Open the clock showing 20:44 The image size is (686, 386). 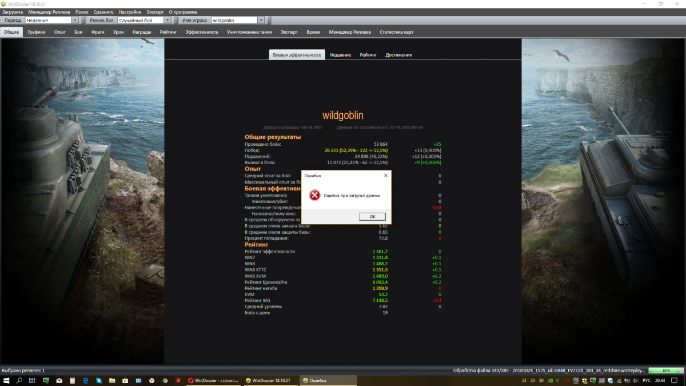[660, 380]
